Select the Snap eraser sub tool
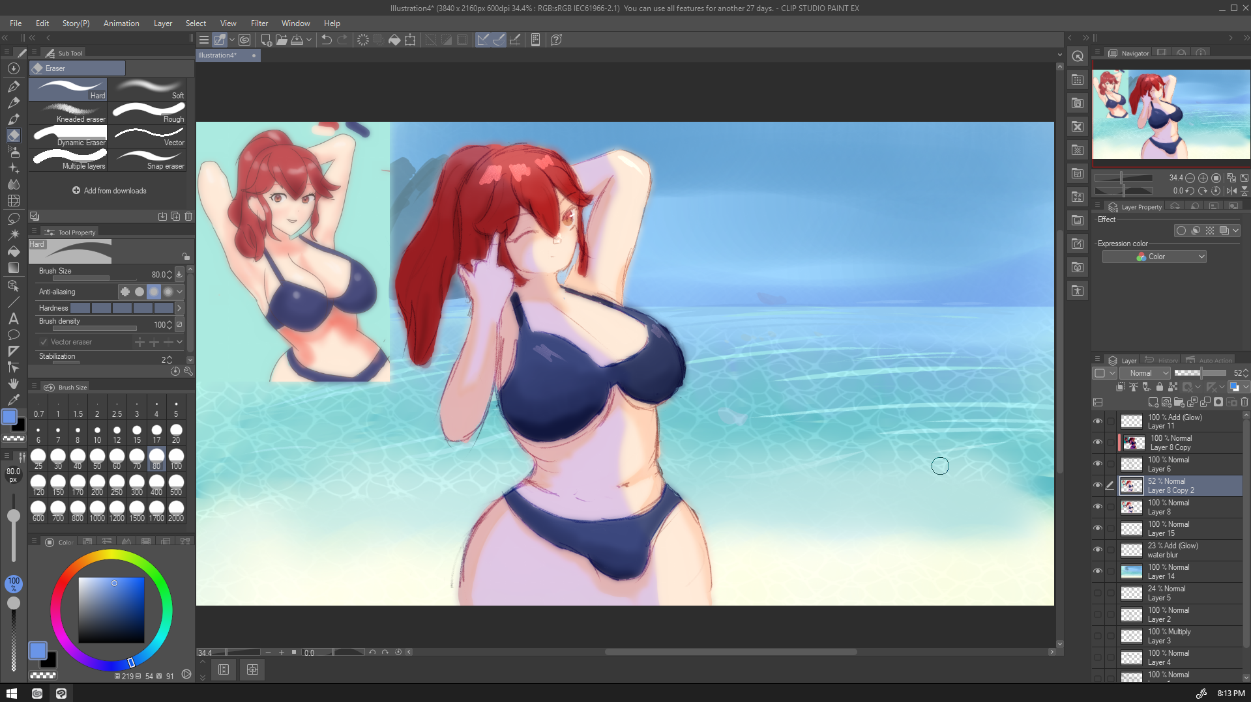The height and width of the screenshot is (702, 1251). pyautogui.click(x=147, y=160)
